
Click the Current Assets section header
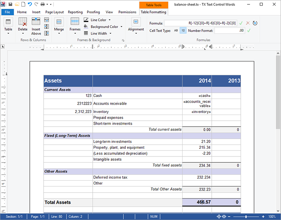[57, 90]
